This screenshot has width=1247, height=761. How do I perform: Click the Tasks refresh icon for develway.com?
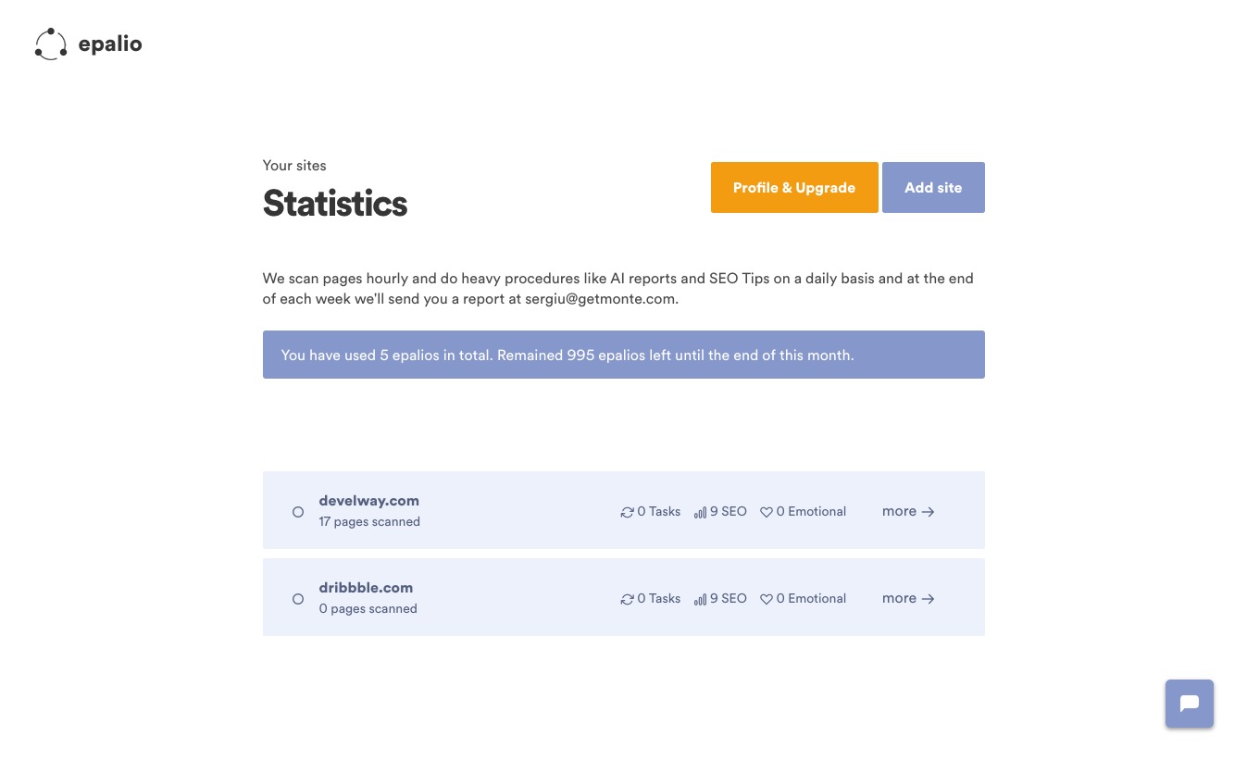pos(627,512)
